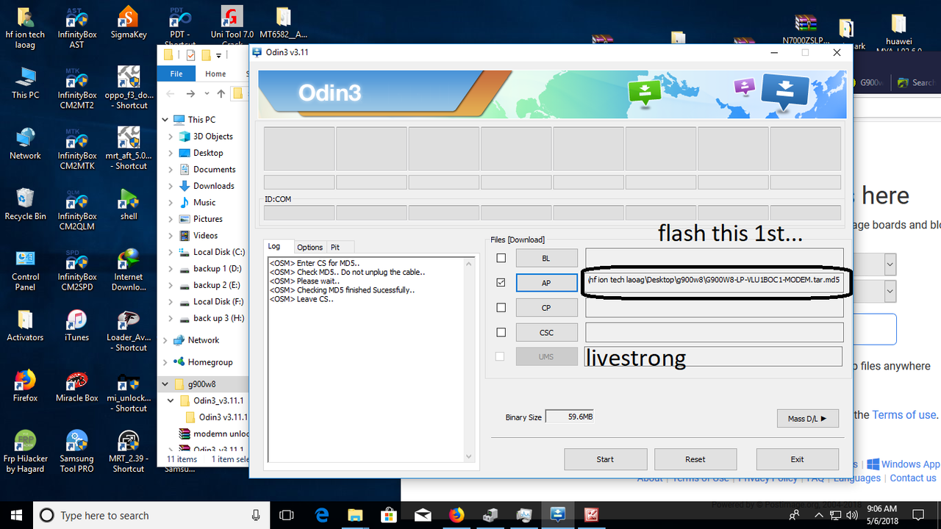Screen dimensions: 941x529
Task: Collapse This PC node in Explorer tree
Action: (164, 119)
